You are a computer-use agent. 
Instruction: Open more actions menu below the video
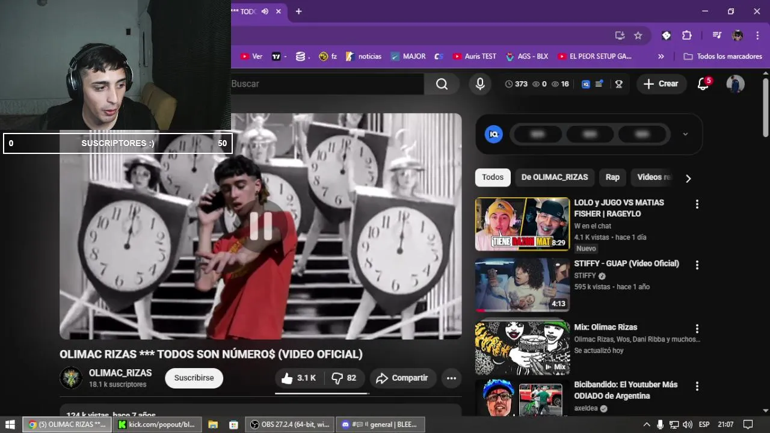[451, 378]
